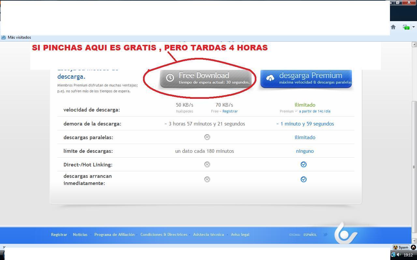This screenshot has width=417, height=260.
Task: Click the Premium checkmark for Direct-/Hot Linking
Action: 303,164
